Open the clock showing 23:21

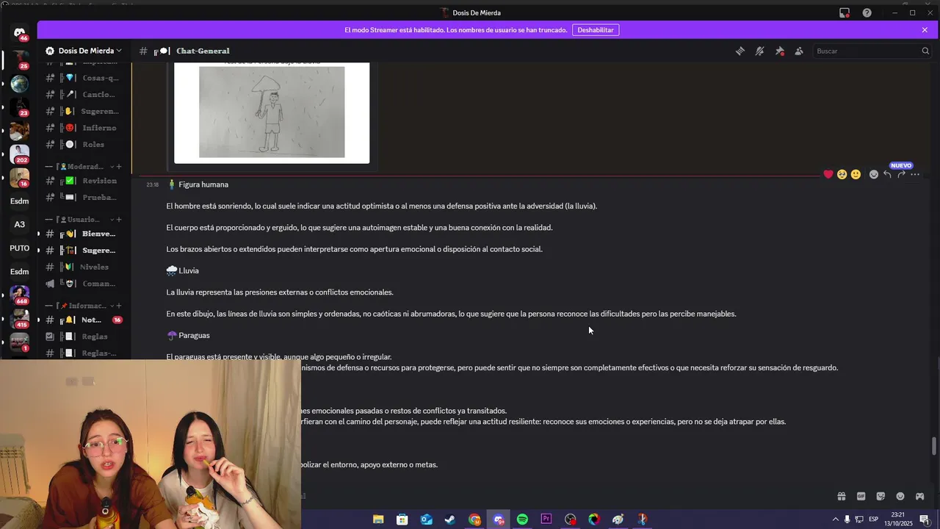(x=897, y=519)
